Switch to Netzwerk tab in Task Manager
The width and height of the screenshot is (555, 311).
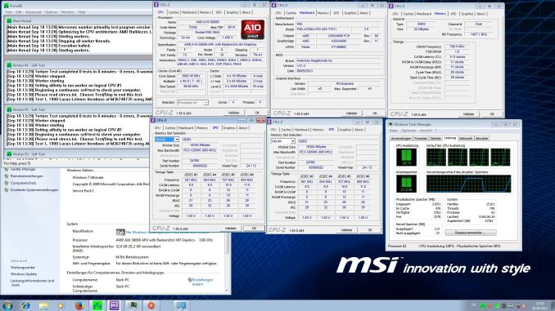pyautogui.click(x=466, y=139)
